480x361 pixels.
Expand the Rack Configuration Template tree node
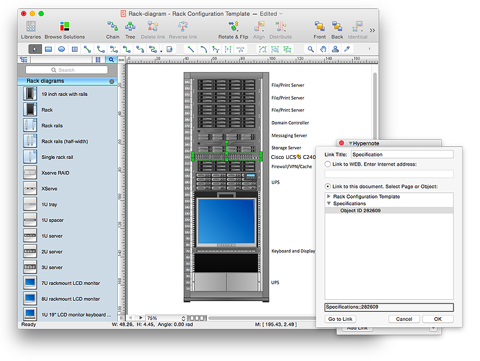coord(329,197)
